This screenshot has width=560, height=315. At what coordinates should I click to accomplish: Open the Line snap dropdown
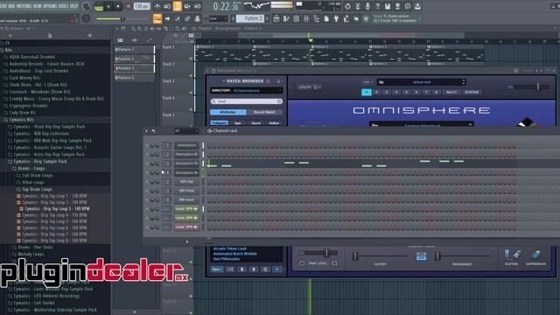click(x=219, y=18)
